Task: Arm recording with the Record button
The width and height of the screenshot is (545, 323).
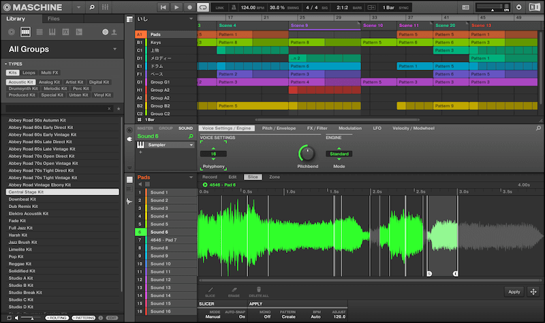Action: [189, 7]
